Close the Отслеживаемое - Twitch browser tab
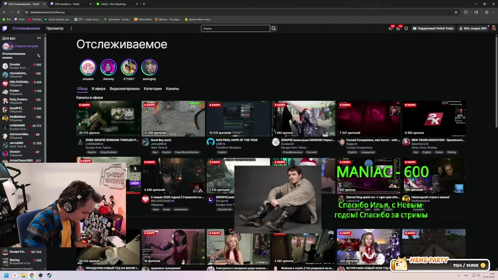Screen dimensions: 498x280 pyautogui.click(x=44, y=4)
